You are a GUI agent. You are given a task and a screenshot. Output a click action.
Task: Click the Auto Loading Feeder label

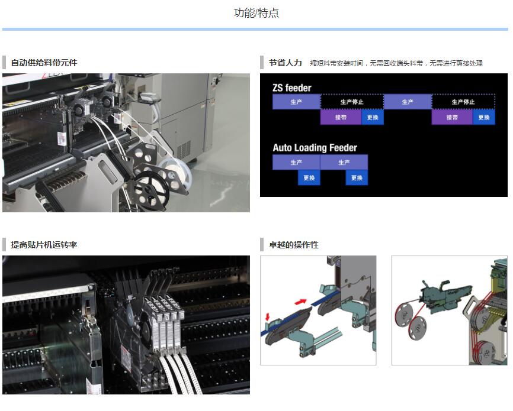tap(315, 148)
